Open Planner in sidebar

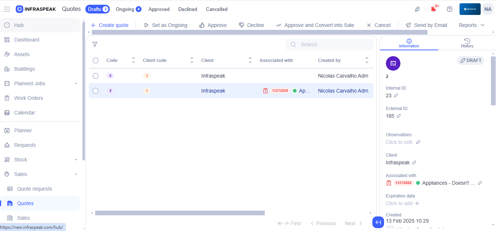coord(40,130)
